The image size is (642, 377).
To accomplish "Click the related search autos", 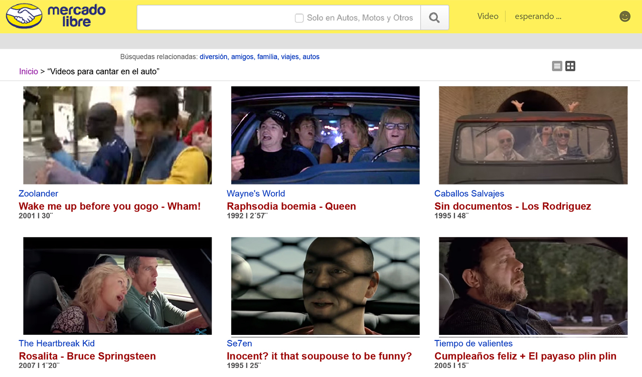I will pos(311,57).
